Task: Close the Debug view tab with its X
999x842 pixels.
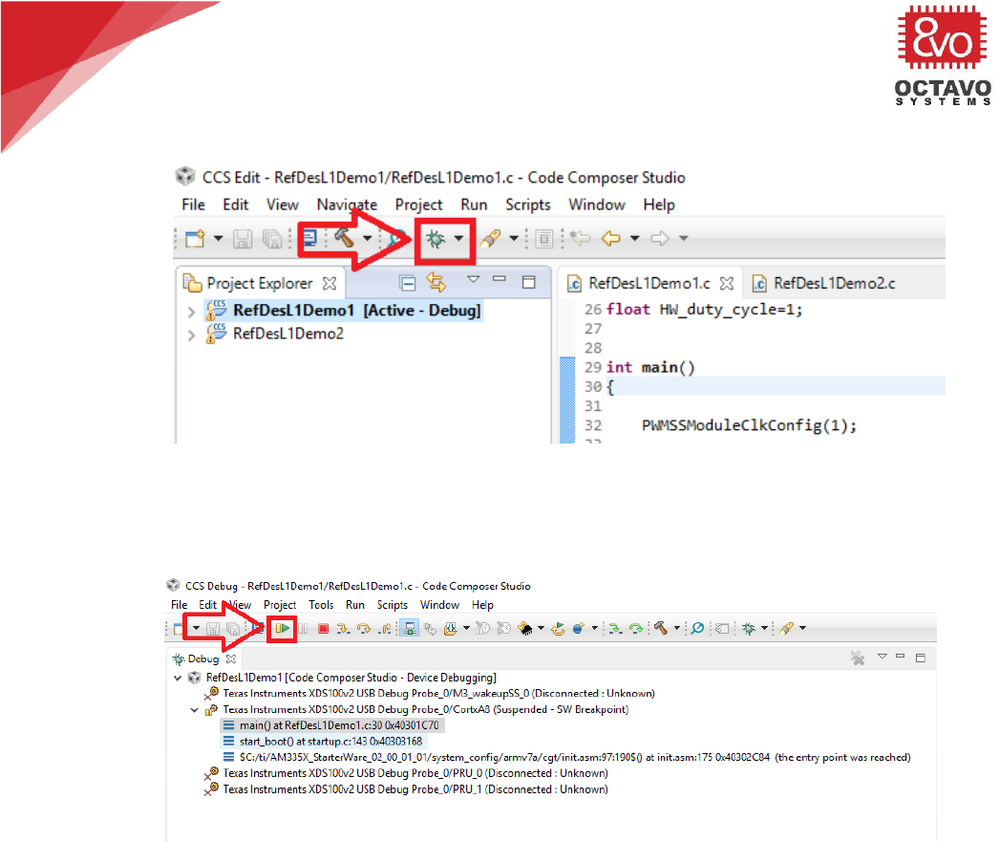Action: [231, 659]
